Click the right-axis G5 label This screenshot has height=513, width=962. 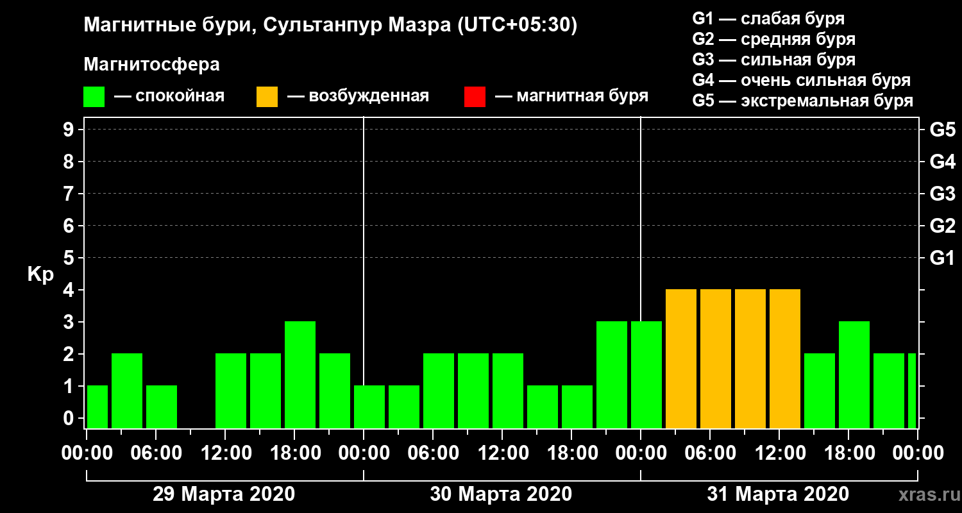942,130
